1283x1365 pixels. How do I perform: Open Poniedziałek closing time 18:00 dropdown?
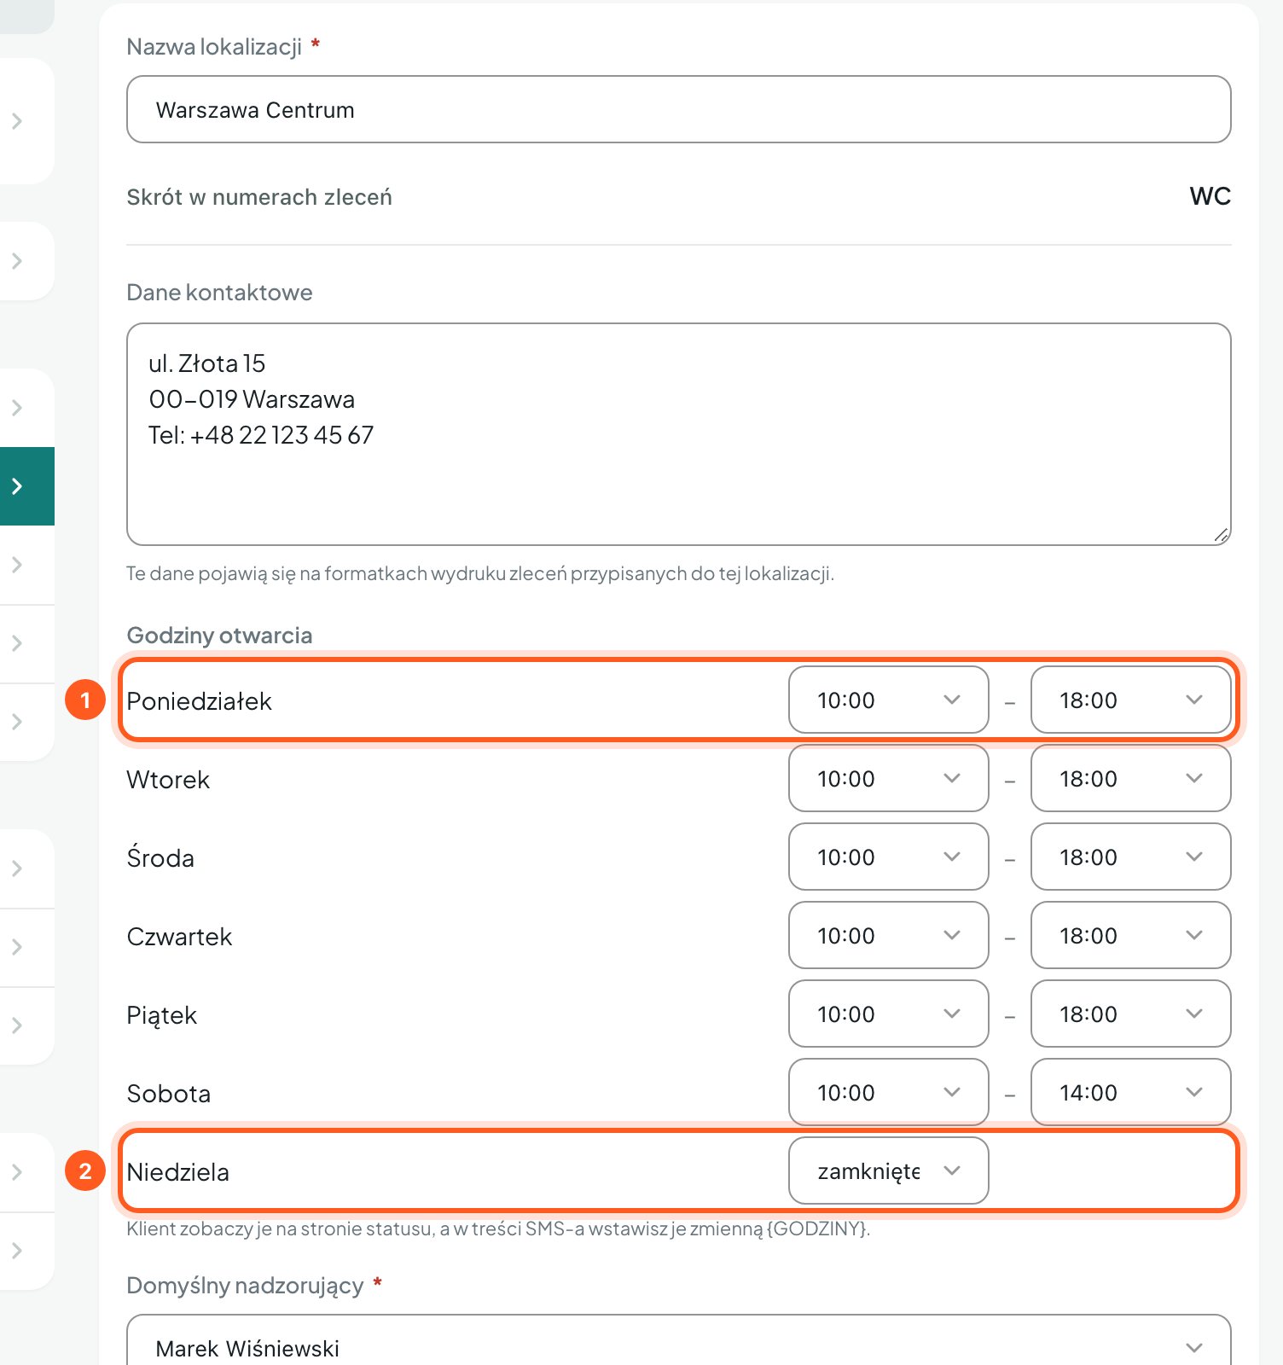(1130, 700)
